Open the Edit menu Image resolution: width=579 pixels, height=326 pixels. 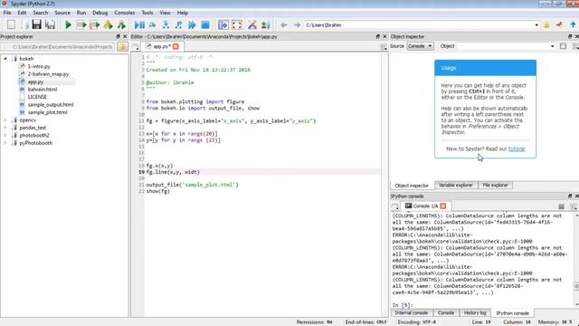click(x=22, y=13)
